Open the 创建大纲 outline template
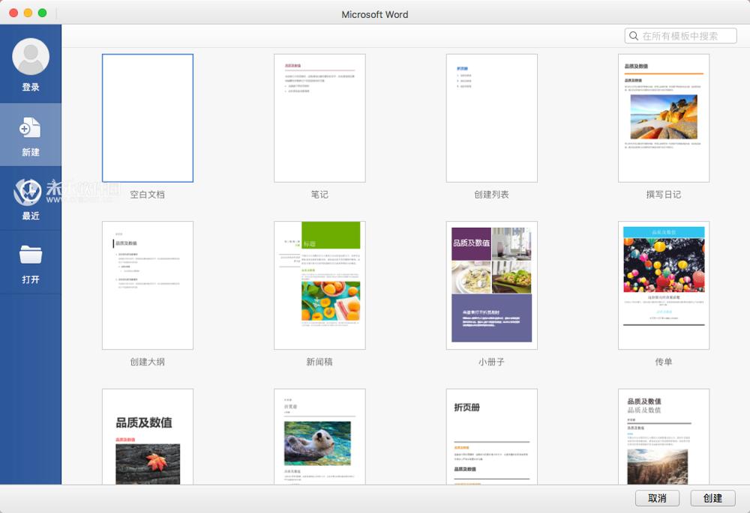The image size is (750, 513). (x=148, y=285)
